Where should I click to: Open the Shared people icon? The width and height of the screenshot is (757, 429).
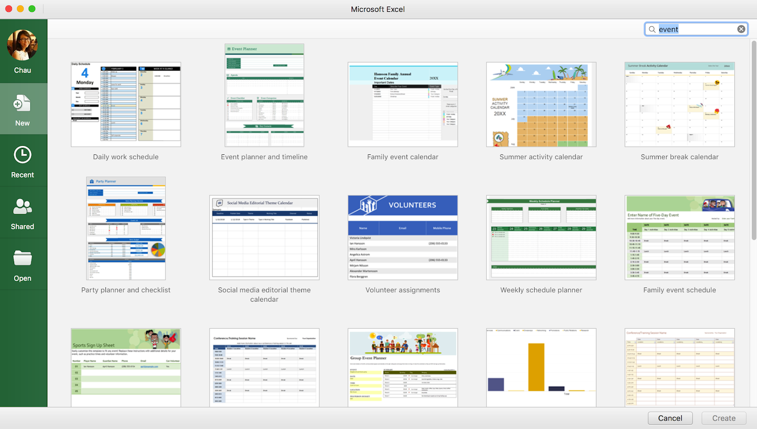click(22, 206)
